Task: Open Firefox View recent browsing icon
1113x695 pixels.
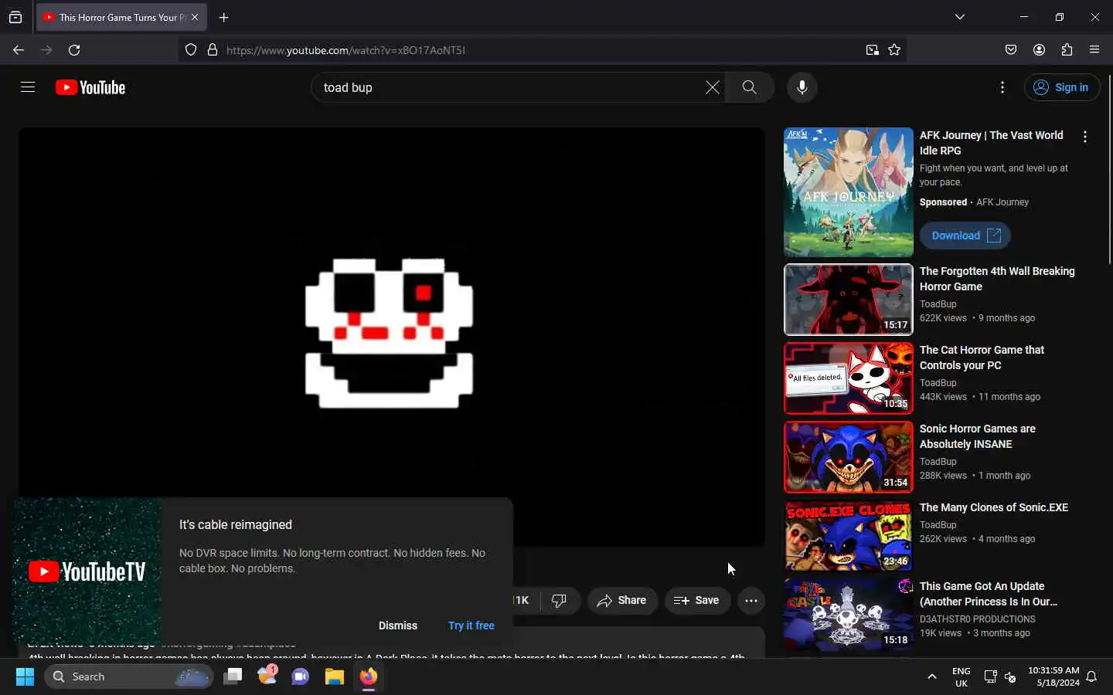Action: 15,17
